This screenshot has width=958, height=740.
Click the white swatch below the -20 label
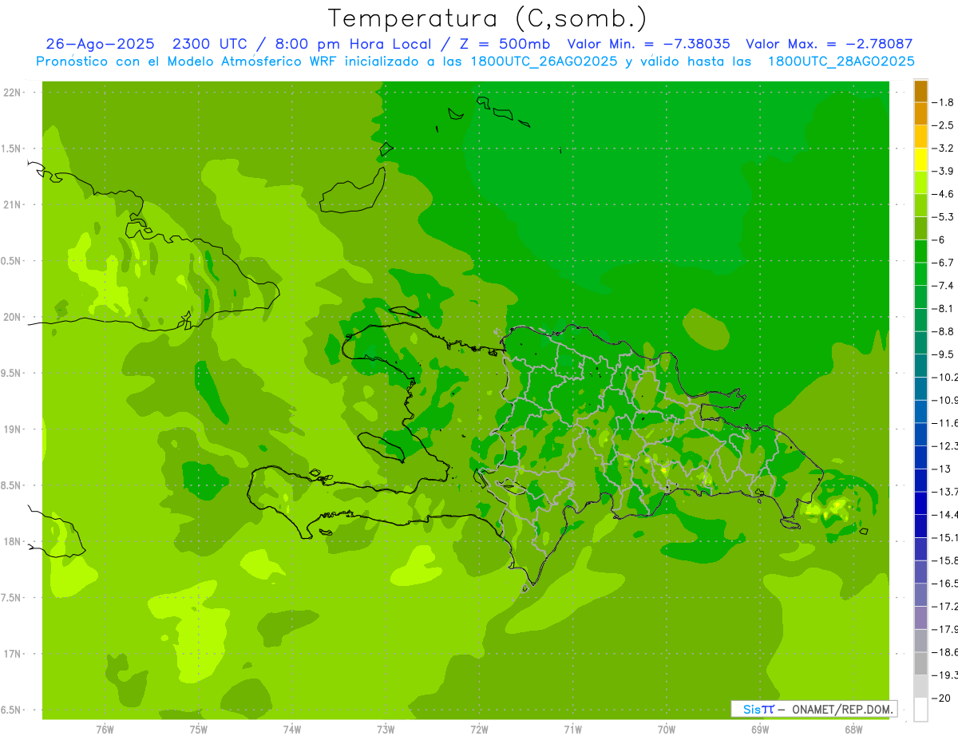[x=920, y=710]
